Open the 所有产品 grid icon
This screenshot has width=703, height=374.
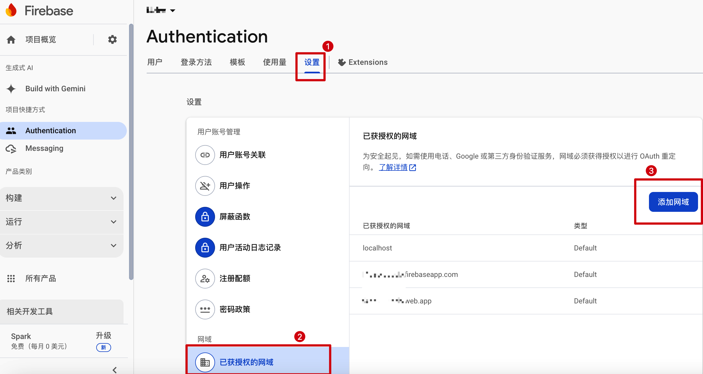tap(11, 279)
